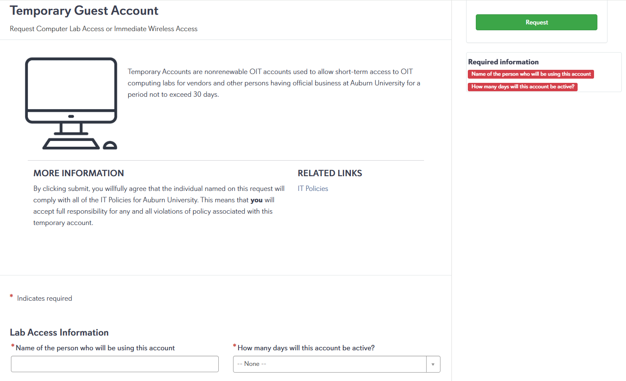Click the MORE INFORMATION section heading
The image size is (626, 381).
pos(78,173)
